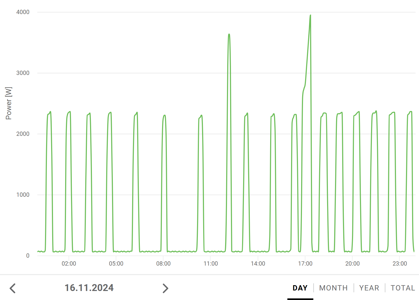Click the 20:00 time axis label

pos(352,263)
